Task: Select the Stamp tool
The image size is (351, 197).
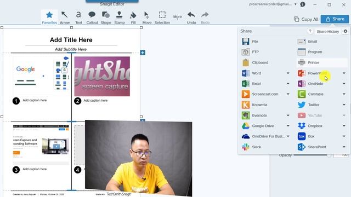Action: point(120,18)
